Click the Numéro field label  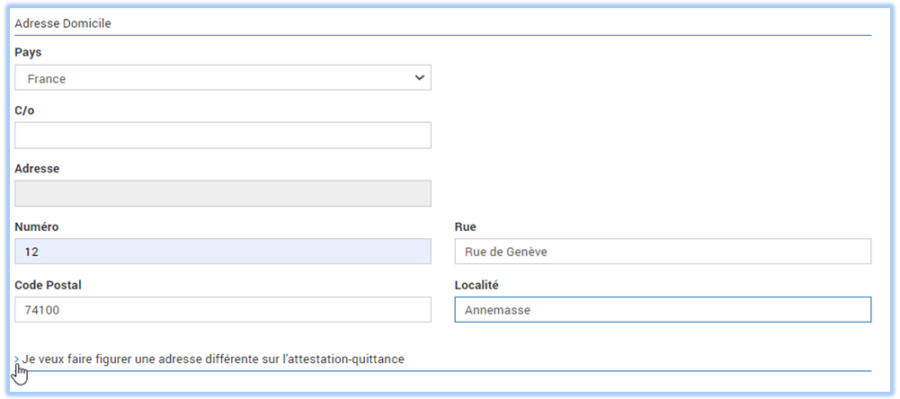pyautogui.click(x=37, y=226)
